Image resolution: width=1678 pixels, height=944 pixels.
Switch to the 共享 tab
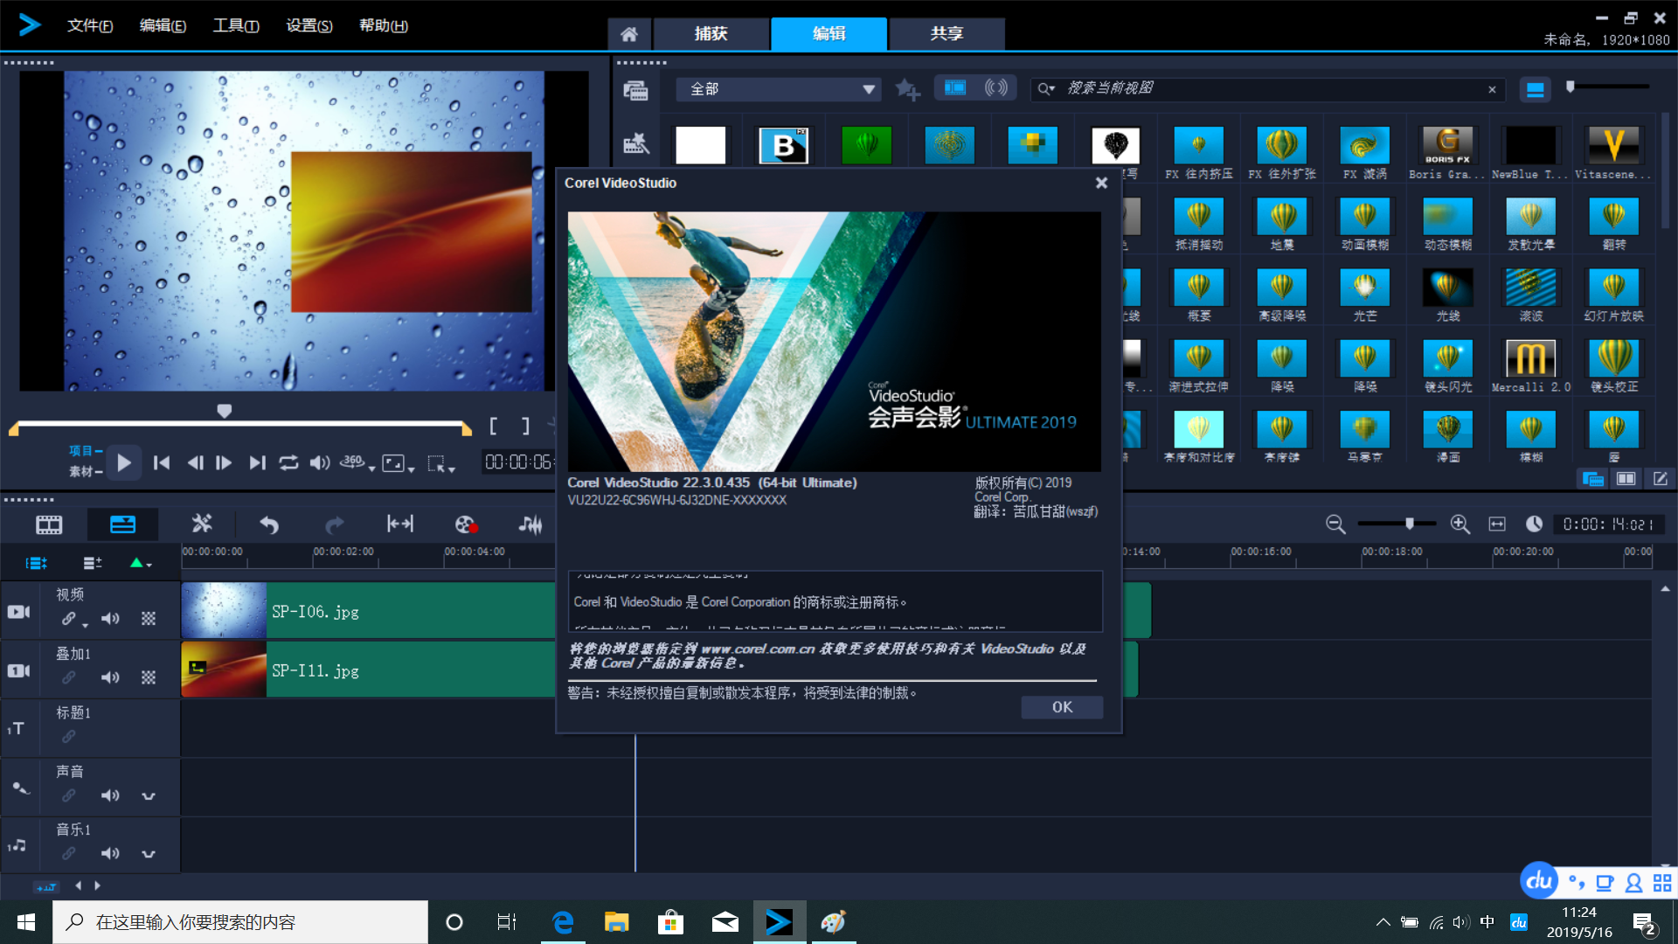click(946, 33)
